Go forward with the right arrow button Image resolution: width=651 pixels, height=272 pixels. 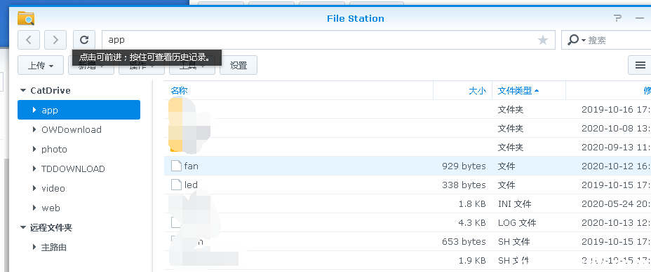coord(55,40)
